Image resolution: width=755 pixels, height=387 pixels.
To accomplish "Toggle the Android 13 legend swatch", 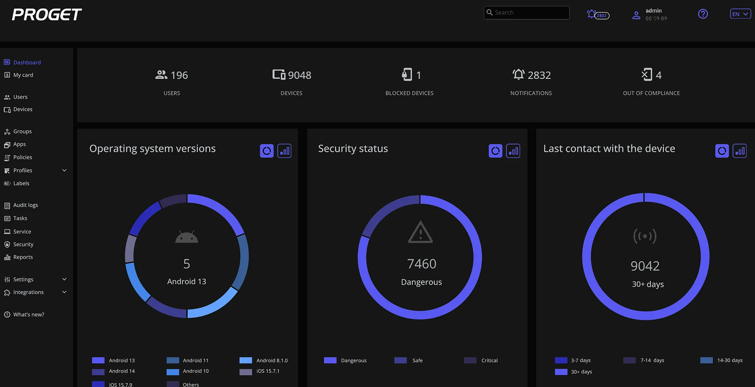I will click(98, 360).
